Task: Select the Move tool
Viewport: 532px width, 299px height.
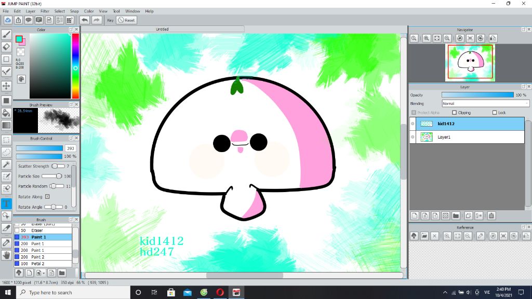Action: click(6, 86)
